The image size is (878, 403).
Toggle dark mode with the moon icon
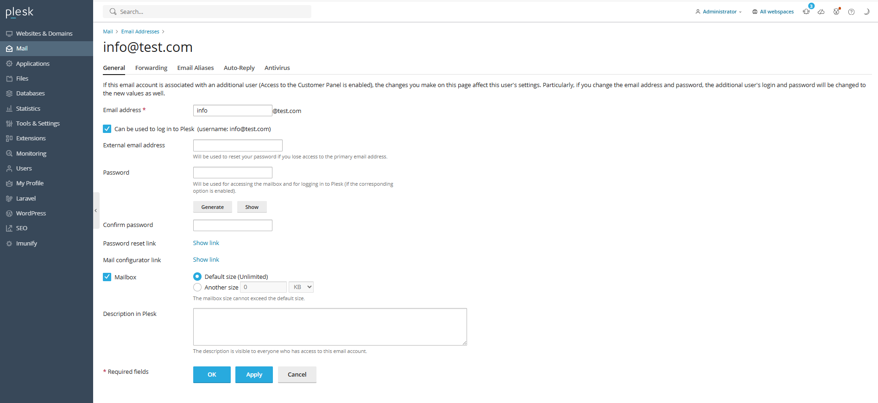866,12
